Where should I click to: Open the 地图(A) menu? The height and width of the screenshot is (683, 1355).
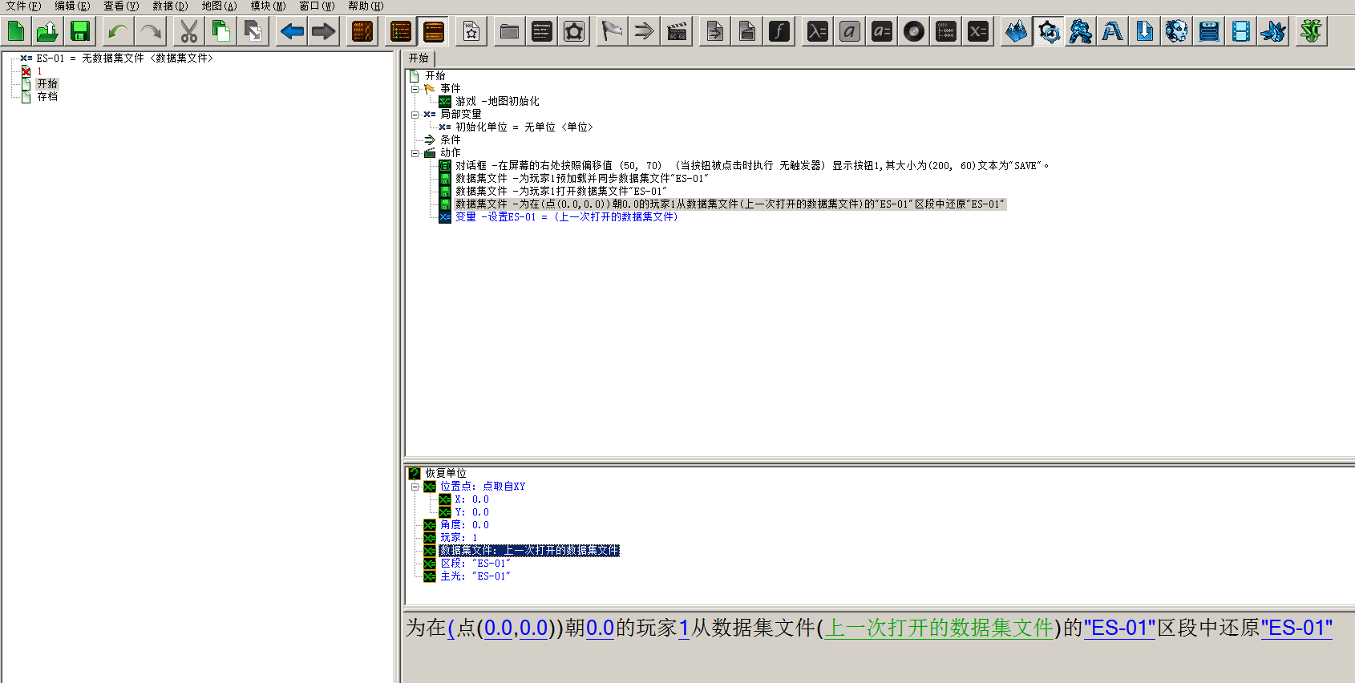(219, 6)
